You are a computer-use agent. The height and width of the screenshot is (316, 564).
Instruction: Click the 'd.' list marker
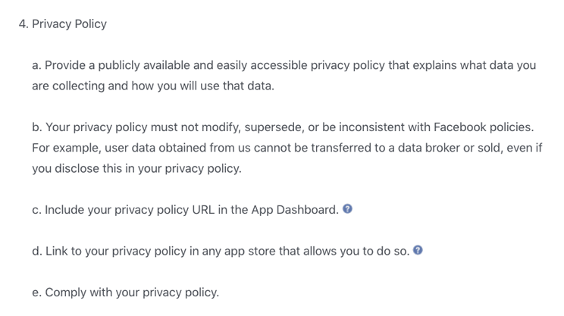point(37,251)
